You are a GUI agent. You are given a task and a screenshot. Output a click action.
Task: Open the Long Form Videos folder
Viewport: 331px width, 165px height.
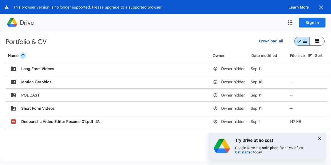[x=38, y=69]
